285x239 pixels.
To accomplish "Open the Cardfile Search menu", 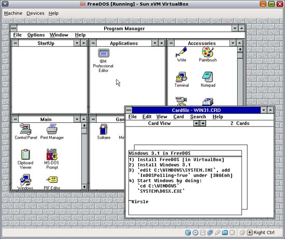I will pos(198,117).
